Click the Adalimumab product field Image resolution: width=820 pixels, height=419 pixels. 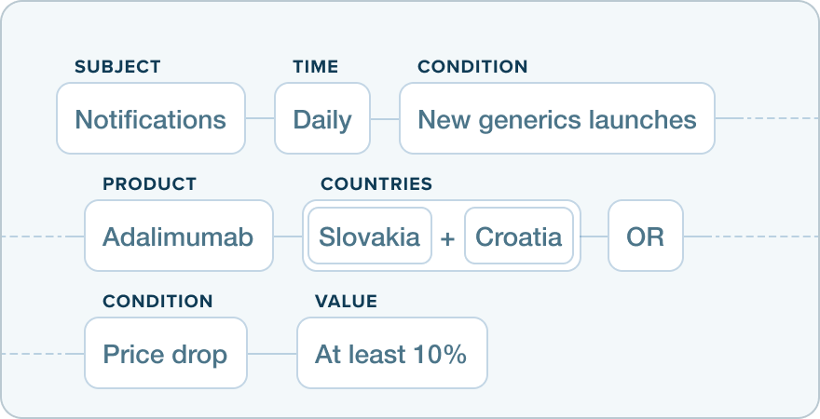(x=178, y=237)
